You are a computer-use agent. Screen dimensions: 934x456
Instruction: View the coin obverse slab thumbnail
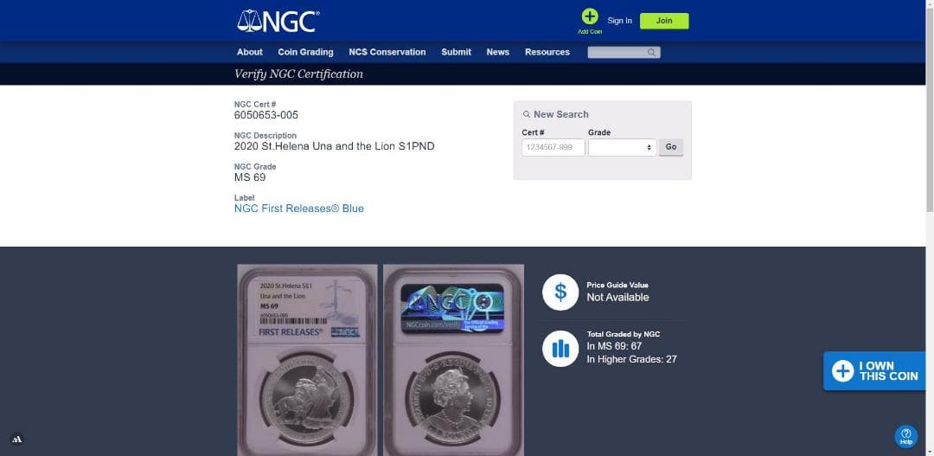pos(307,360)
